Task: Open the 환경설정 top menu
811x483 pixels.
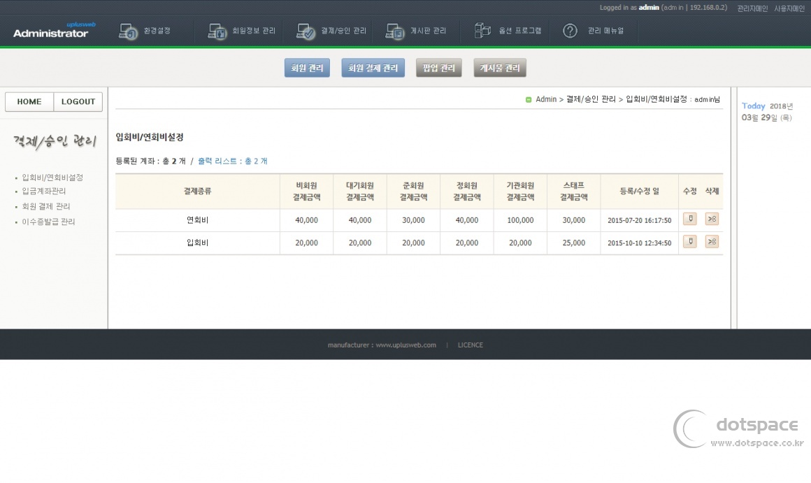Action: click(145, 31)
